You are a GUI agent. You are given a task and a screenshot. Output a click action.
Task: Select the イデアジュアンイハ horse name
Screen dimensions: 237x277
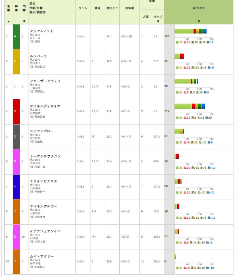pos(45,231)
